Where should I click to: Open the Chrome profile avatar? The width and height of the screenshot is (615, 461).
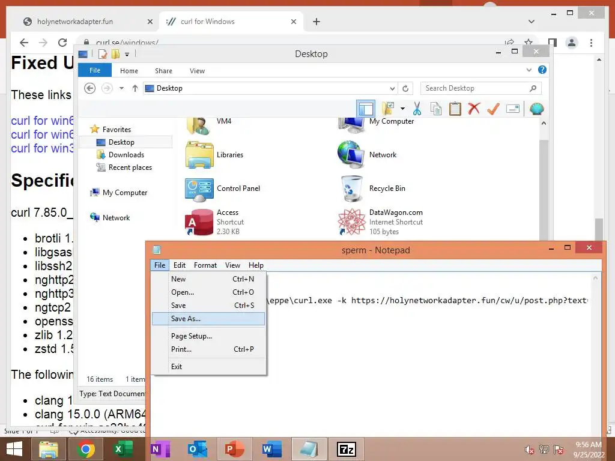572,43
